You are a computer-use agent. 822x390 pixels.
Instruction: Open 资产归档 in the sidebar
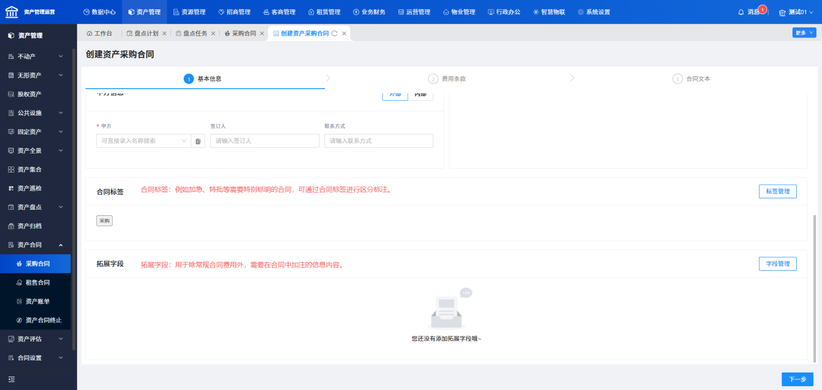(36, 226)
